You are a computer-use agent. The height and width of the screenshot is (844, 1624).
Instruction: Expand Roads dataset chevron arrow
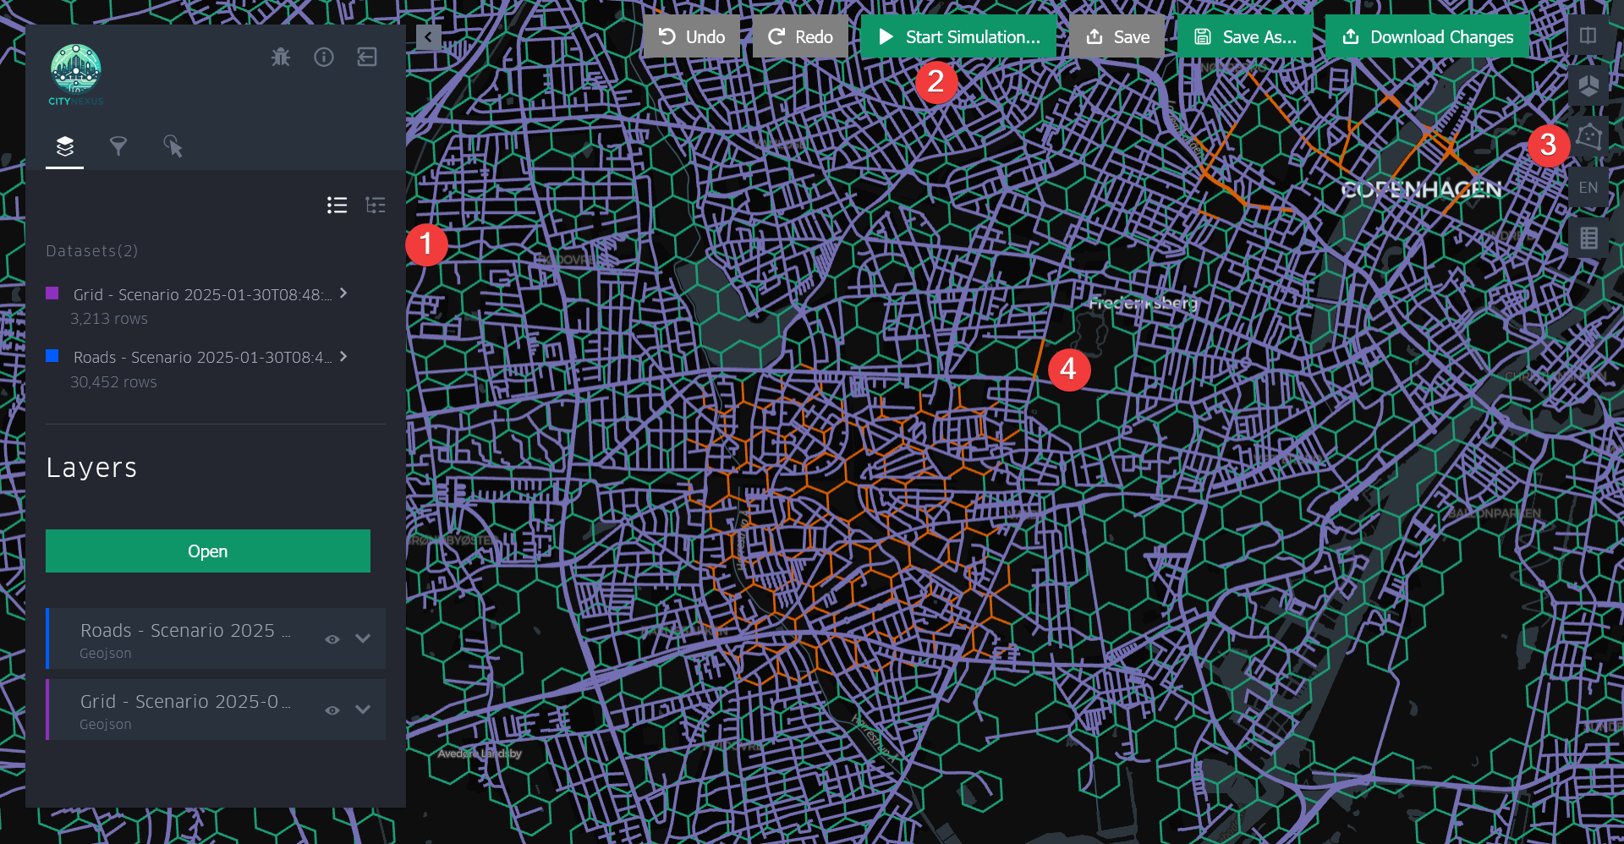343,356
